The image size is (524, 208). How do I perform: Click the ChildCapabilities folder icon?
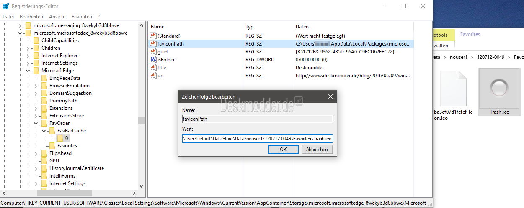[36, 41]
